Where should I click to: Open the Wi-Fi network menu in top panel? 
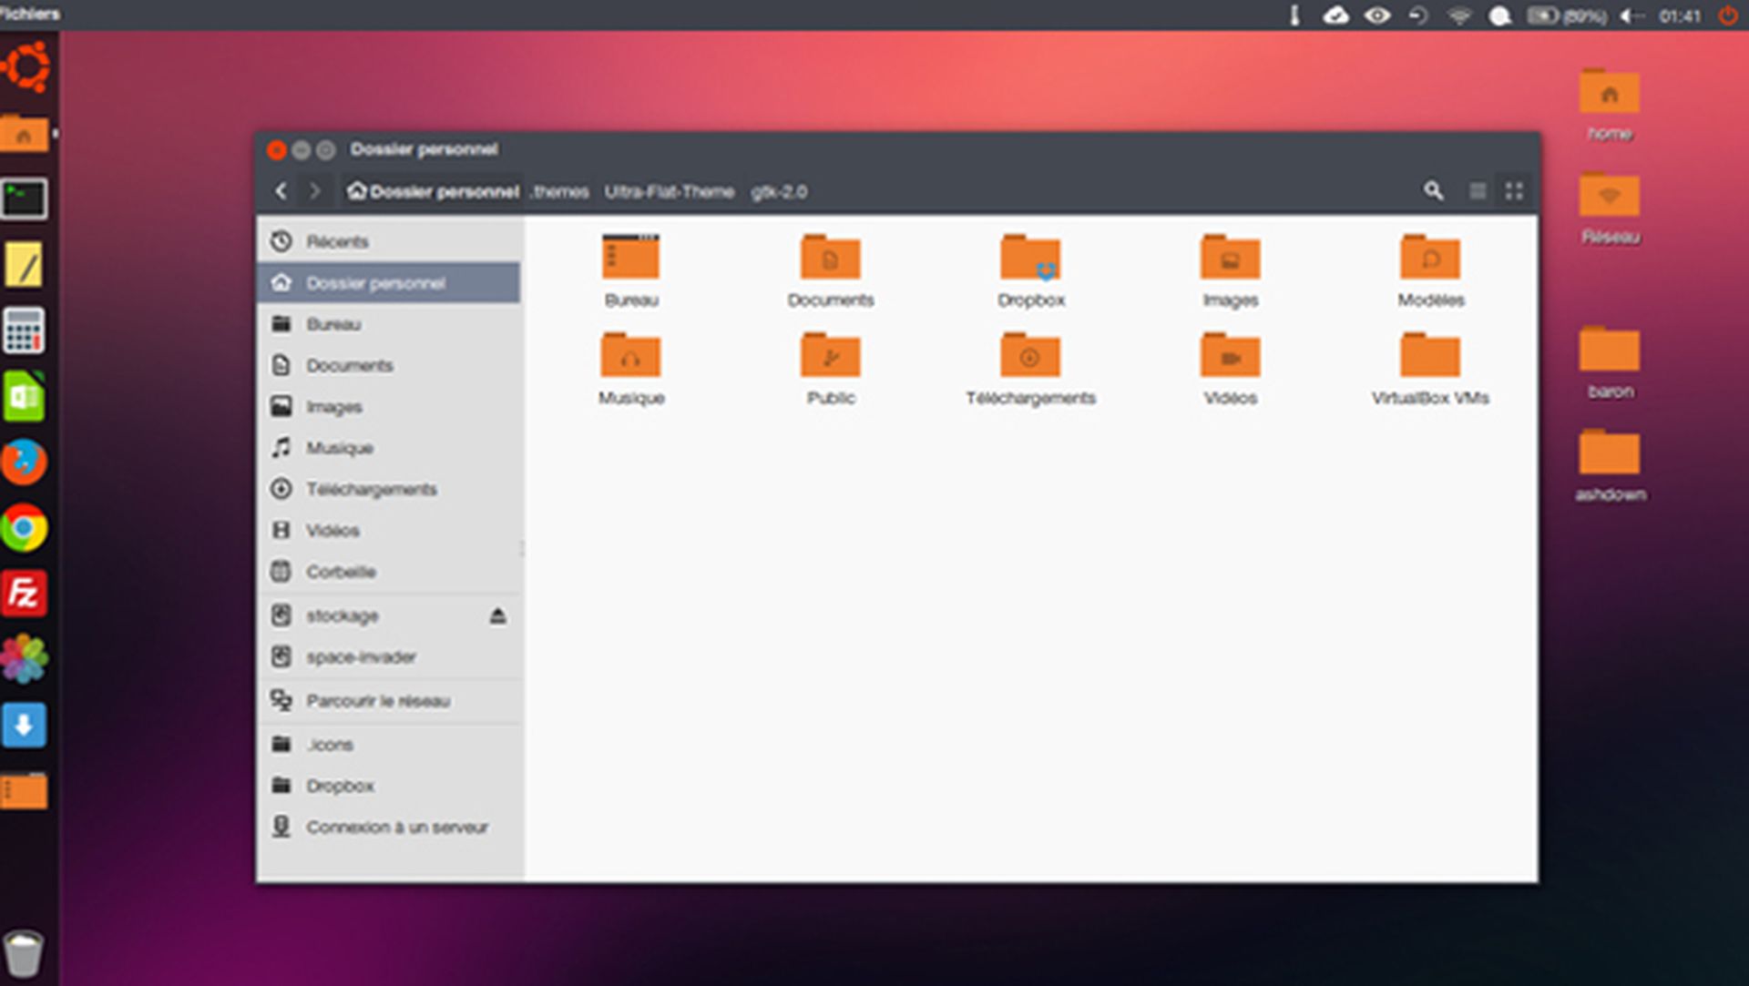click(1459, 15)
